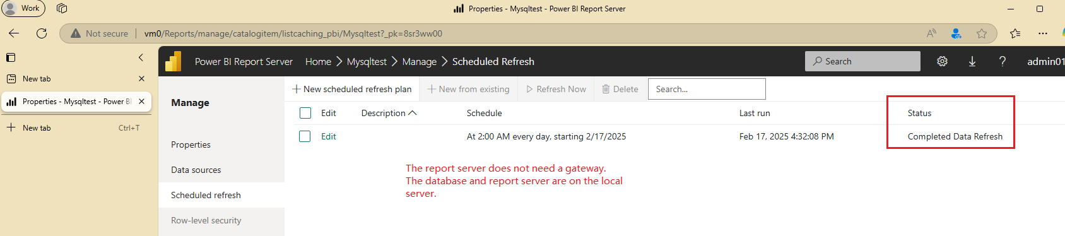
Task: Click Last run Feb 17, 2025 4:32:08 PM
Action: click(x=787, y=136)
